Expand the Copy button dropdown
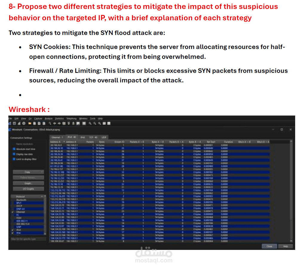 click(x=42, y=172)
